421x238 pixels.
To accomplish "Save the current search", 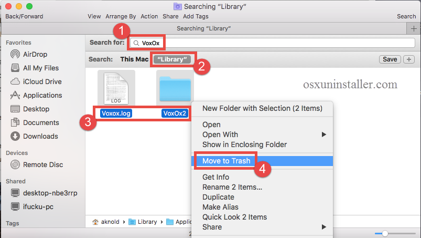I will [390, 59].
